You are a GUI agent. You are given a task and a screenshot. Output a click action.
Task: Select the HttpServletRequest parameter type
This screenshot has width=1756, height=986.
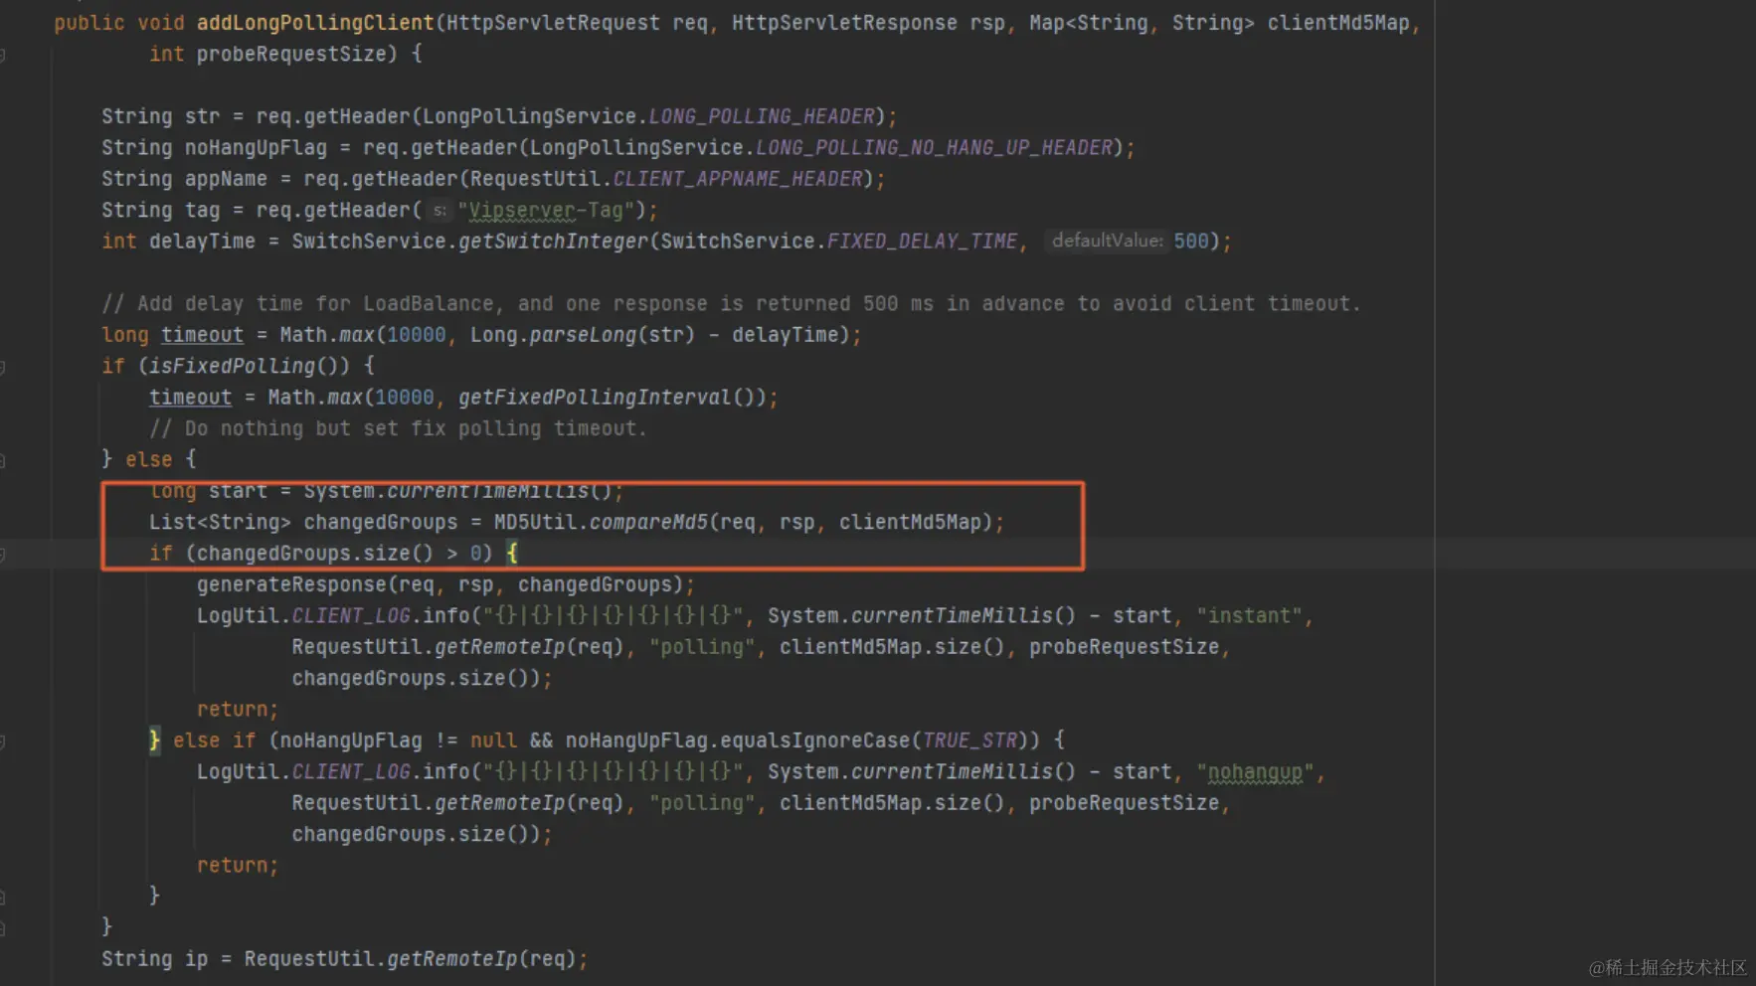(x=553, y=23)
